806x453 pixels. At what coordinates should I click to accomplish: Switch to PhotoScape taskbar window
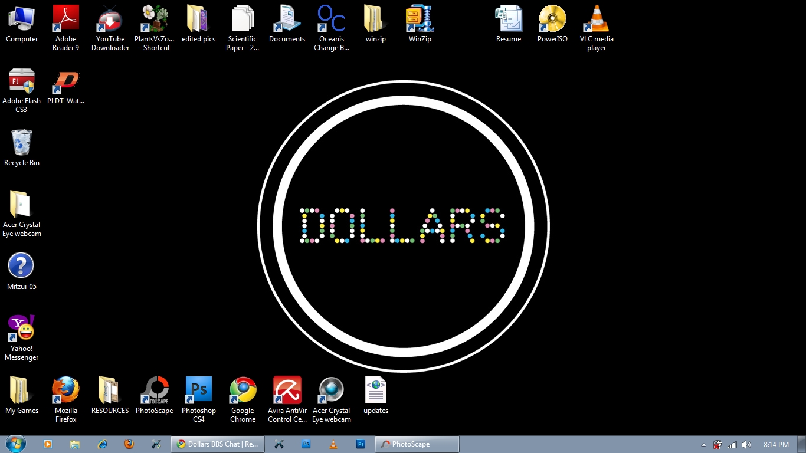417,444
